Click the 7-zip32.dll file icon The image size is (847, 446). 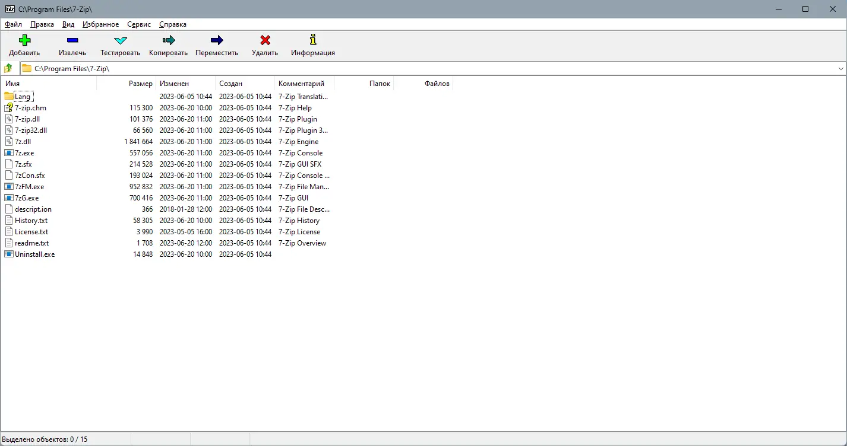9,130
